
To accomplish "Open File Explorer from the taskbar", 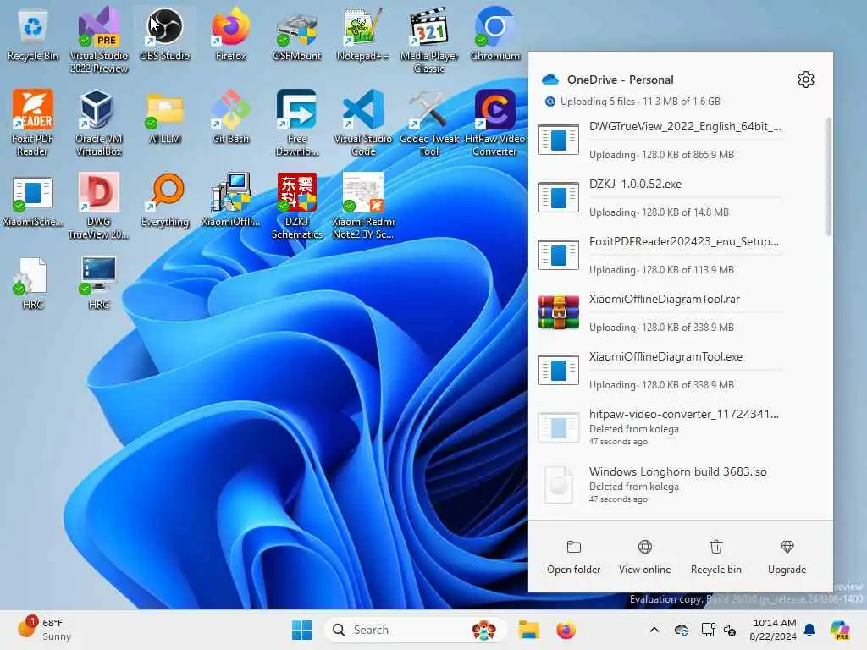I will [x=528, y=630].
